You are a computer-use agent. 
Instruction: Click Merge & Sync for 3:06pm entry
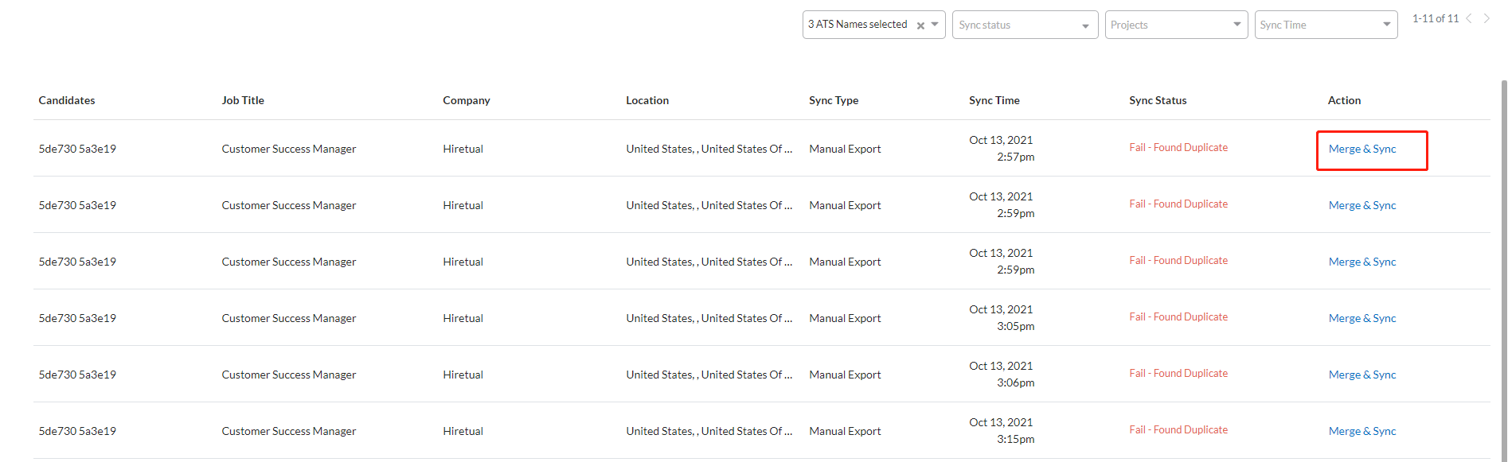point(1361,375)
